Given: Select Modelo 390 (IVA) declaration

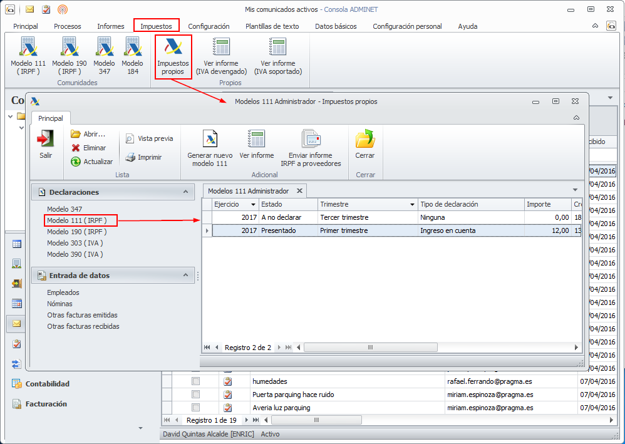Looking at the screenshot, I should [75, 254].
